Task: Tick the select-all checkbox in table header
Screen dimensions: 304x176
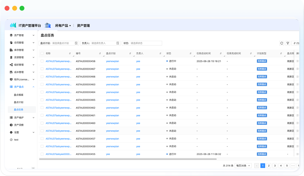Action: click(x=42, y=54)
